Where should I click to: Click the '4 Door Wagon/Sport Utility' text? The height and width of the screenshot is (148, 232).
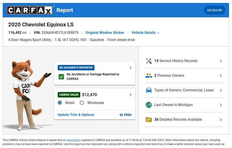[x=30, y=40]
